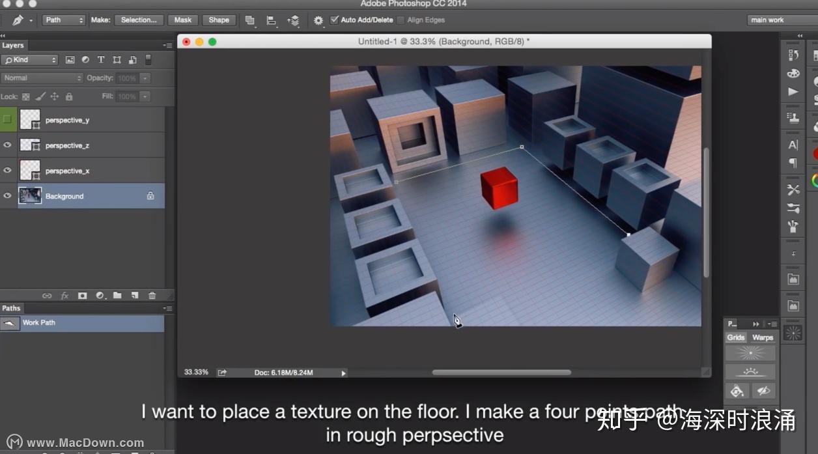Switch to the Warps tab

pos(762,337)
